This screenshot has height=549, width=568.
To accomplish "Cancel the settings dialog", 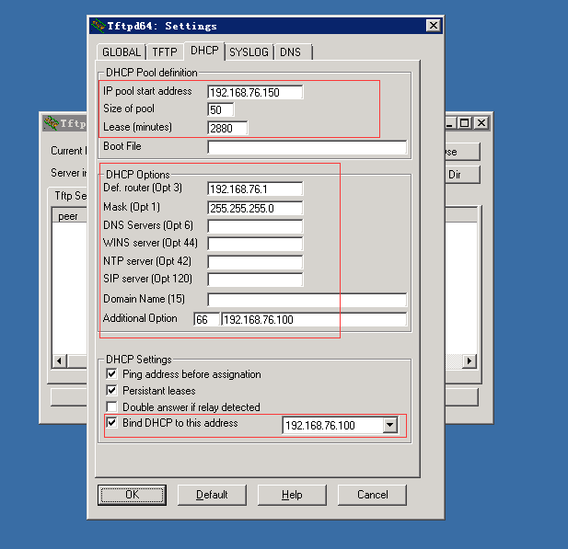I will tap(372, 495).
